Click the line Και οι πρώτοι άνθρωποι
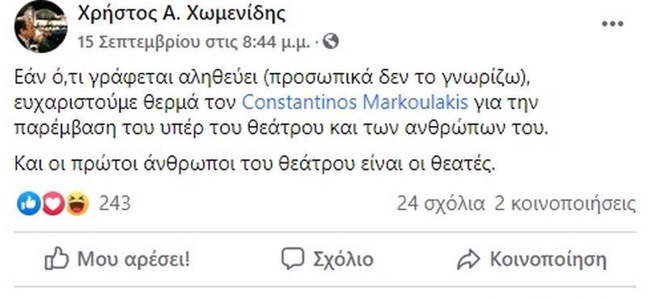Image resolution: width=647 pixels, height=299 pixels. (254, 165)
